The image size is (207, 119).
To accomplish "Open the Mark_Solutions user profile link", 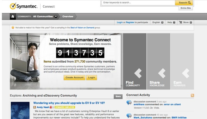I will click(x=143, y=117).
